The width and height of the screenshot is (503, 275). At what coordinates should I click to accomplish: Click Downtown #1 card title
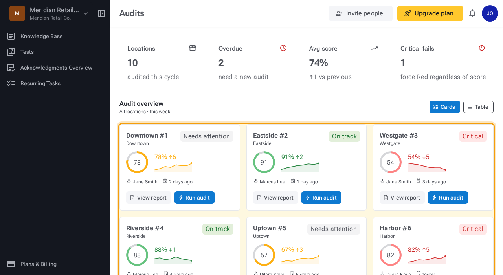147,136
